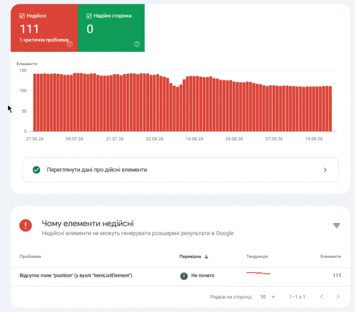Click red exclamation error icon

[x=26, y=225]
